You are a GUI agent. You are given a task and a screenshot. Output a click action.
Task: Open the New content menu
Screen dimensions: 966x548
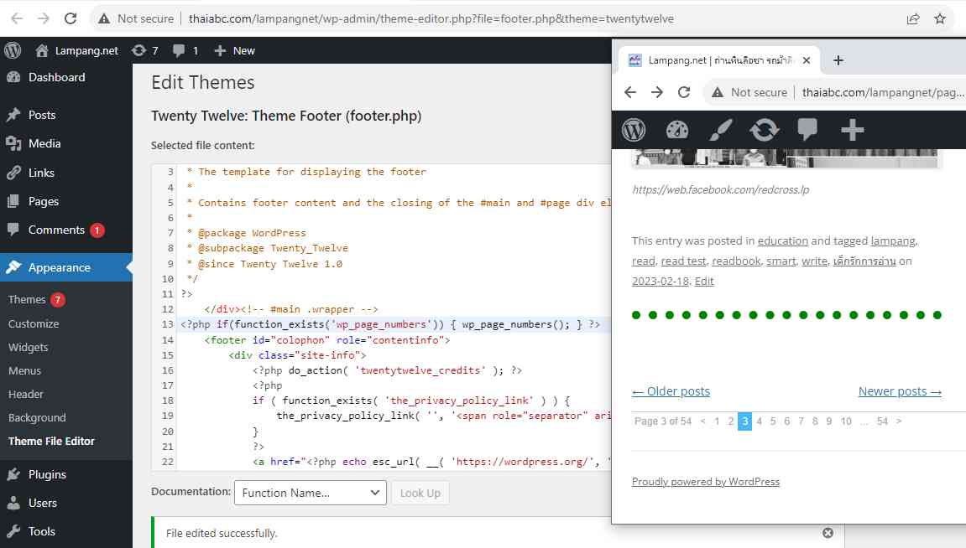pyautogui.click(x=234, y=50)
